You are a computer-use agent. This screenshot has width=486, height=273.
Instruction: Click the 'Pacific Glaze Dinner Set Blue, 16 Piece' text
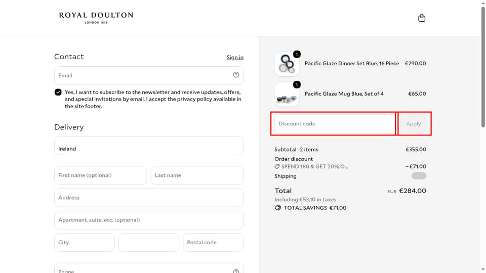[352, 63]
